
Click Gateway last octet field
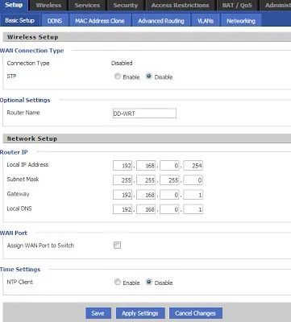click(193, 195)
